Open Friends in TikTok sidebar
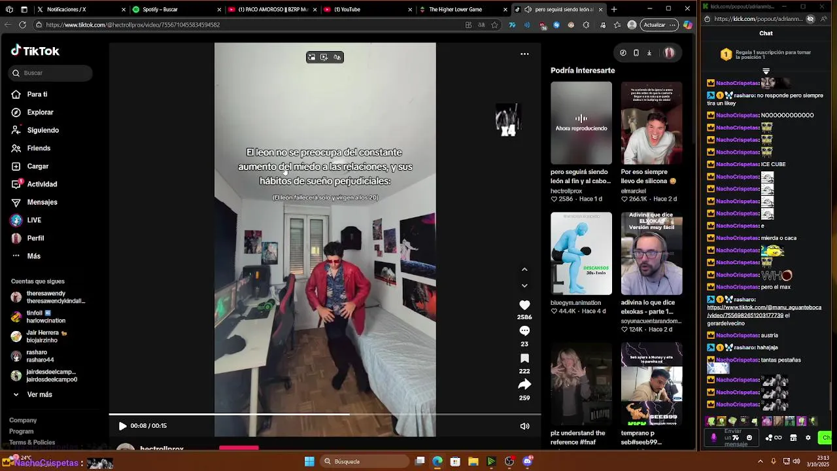The image size is (837, 471). [39, 148]
